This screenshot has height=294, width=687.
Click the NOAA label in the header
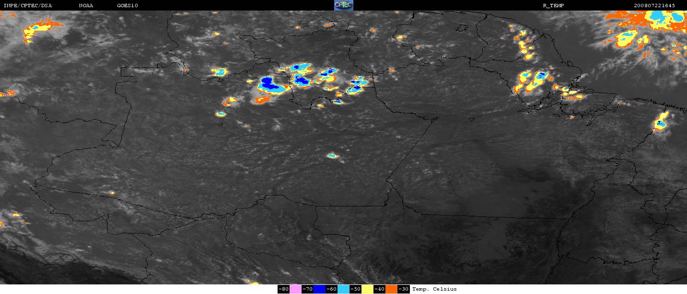(86, 5)
